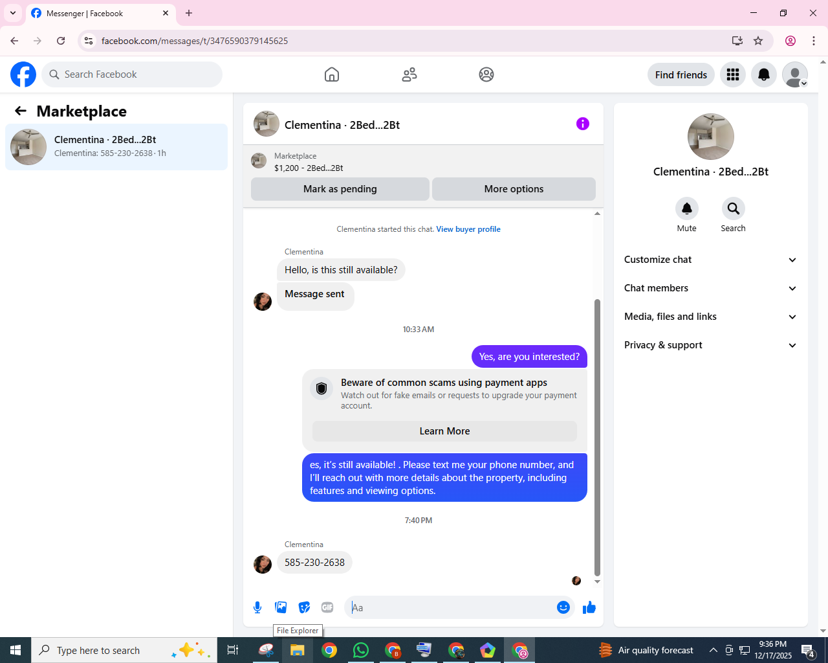Click the chat scroll up arrow
The height and width of the screenshot is (663, 828).
pyautogui.click(x=597, y=214)
